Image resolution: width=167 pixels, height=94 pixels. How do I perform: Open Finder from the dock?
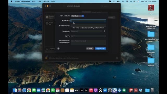[x=15, y=90]
